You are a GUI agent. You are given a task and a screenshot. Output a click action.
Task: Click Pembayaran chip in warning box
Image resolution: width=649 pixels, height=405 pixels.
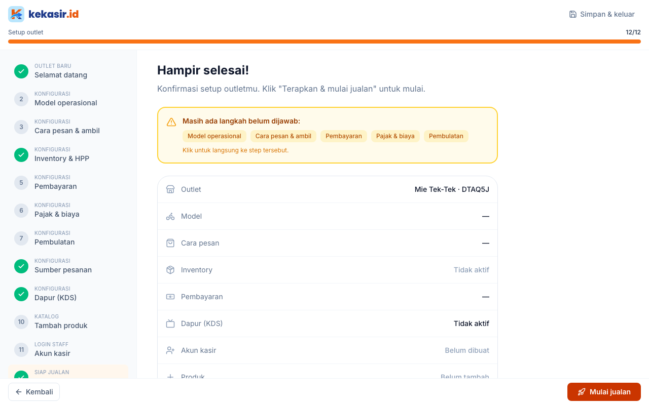point(344,136)
